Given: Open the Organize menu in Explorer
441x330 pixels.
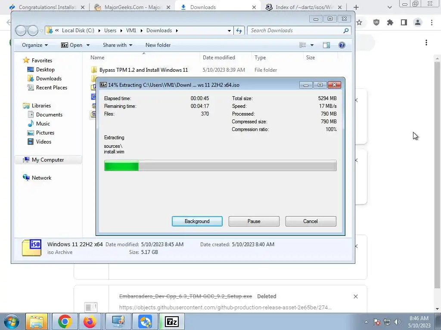Looking at the screenshot, I should click(35, 45).
